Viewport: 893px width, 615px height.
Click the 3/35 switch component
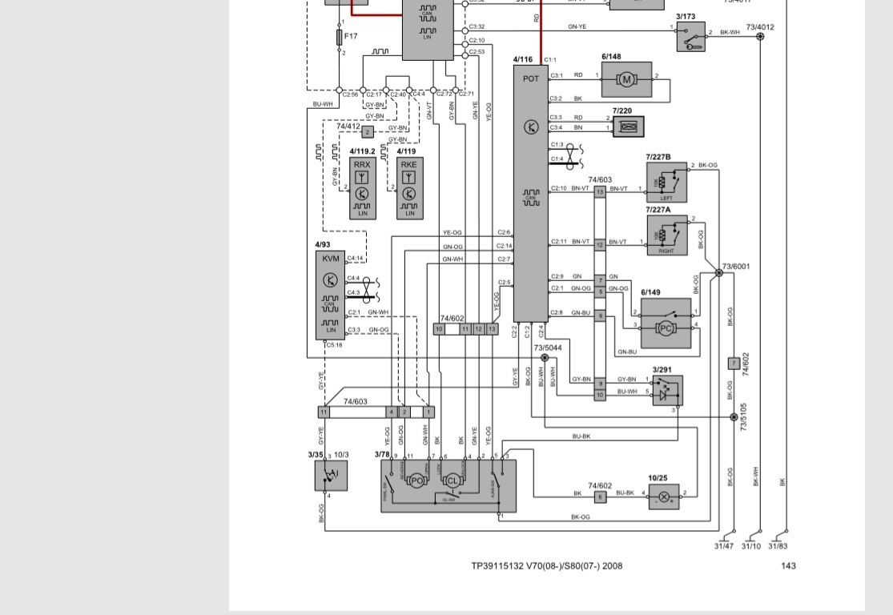click(x=330, y=475)
